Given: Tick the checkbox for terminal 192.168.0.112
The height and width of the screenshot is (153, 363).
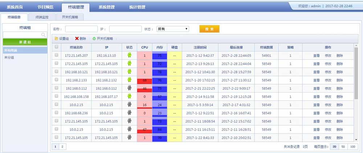Looking at the screenshot, I should coord(56,88).
